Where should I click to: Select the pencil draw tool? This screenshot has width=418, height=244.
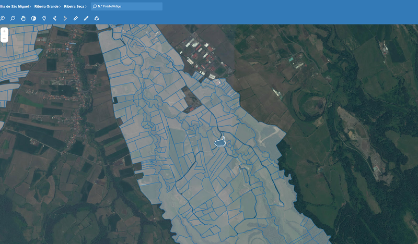point(86,18)
